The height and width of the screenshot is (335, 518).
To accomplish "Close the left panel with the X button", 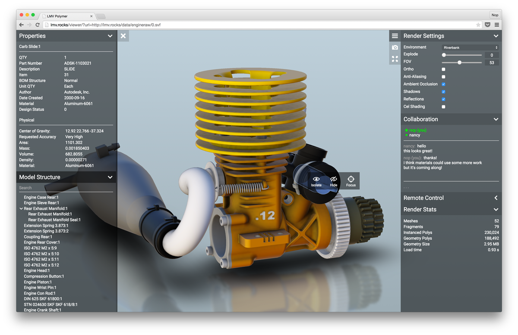I will coord(123,36).
